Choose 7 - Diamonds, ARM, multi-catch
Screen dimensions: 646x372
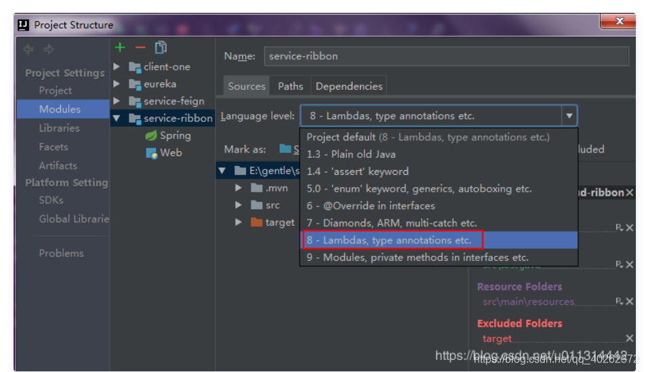pos(439,223)
